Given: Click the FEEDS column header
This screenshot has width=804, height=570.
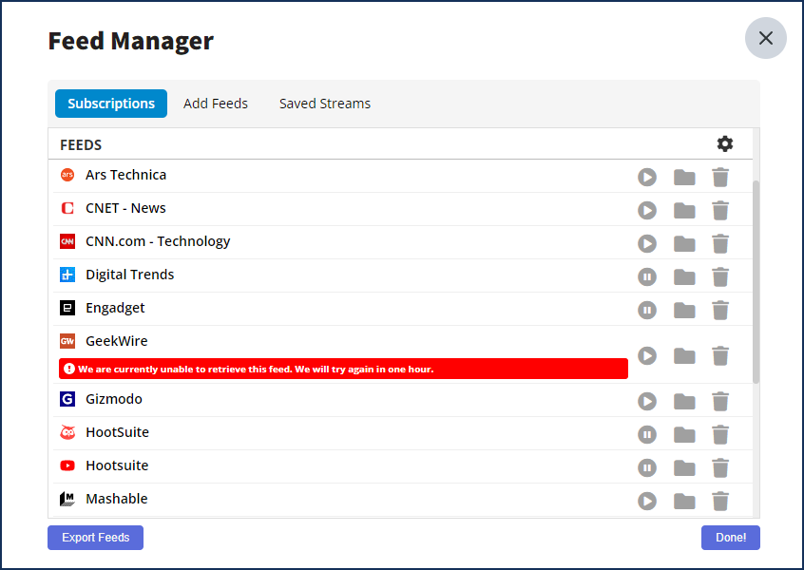Looking at the screenshot, I should [x=81, y=145].
